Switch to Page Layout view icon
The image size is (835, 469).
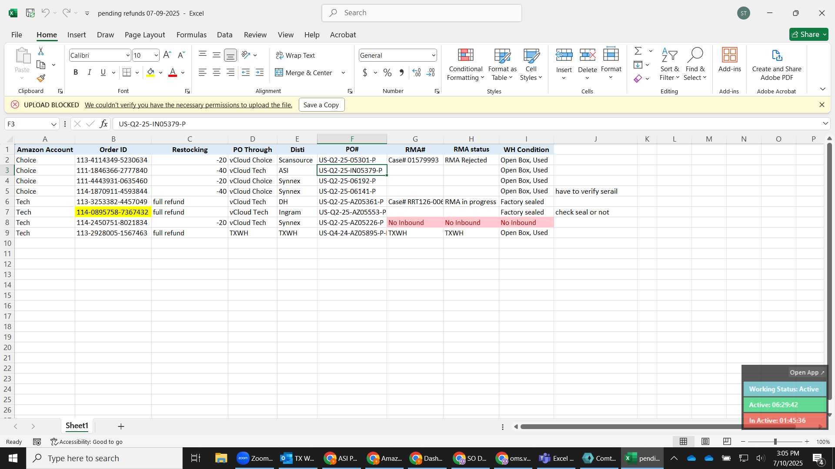tap(705, 442)
